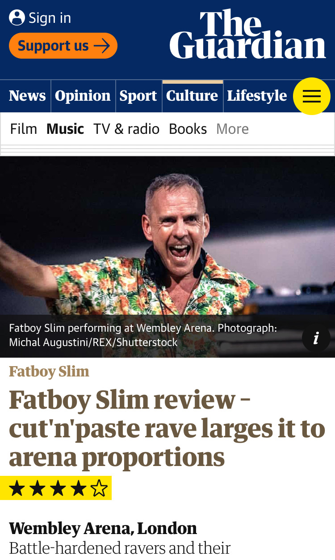Click the fourth filled rating star

point(79,488)
